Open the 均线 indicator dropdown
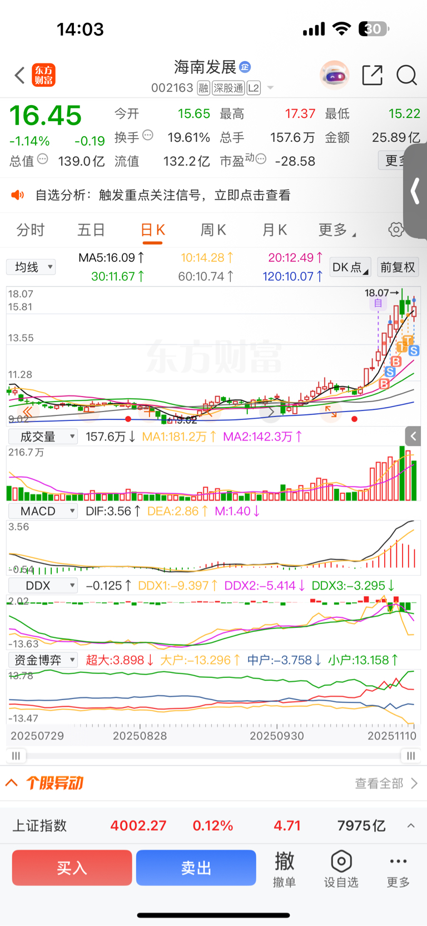This screenshot has width=427, height=926. tap(31, 267)
